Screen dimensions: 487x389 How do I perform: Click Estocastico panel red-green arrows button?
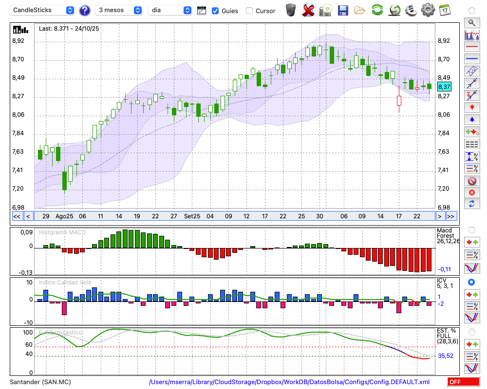click(x=472, y=344)
